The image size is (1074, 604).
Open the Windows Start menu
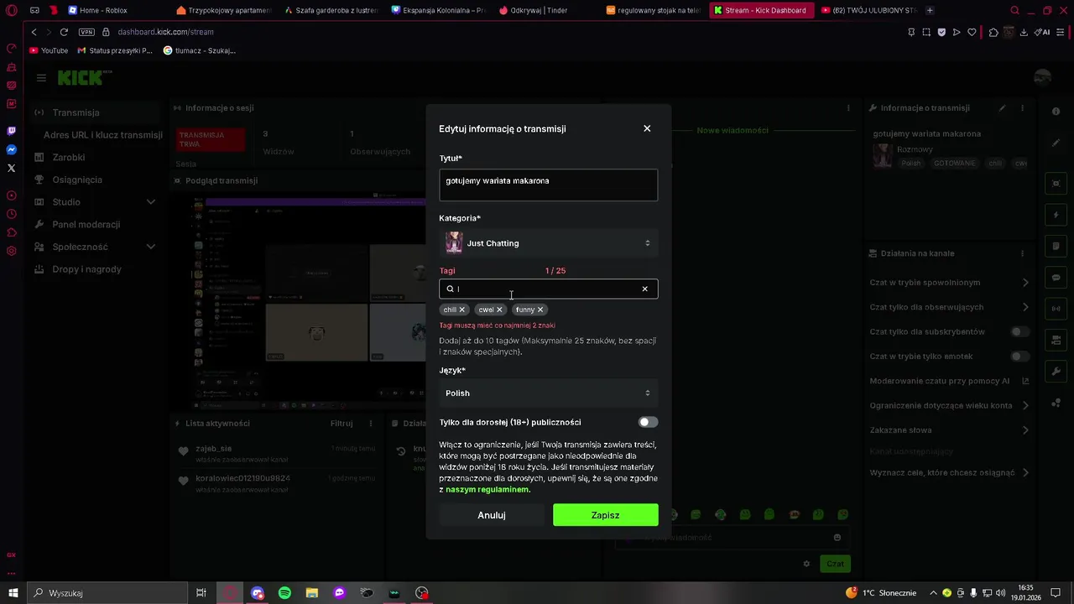[13, 593]
